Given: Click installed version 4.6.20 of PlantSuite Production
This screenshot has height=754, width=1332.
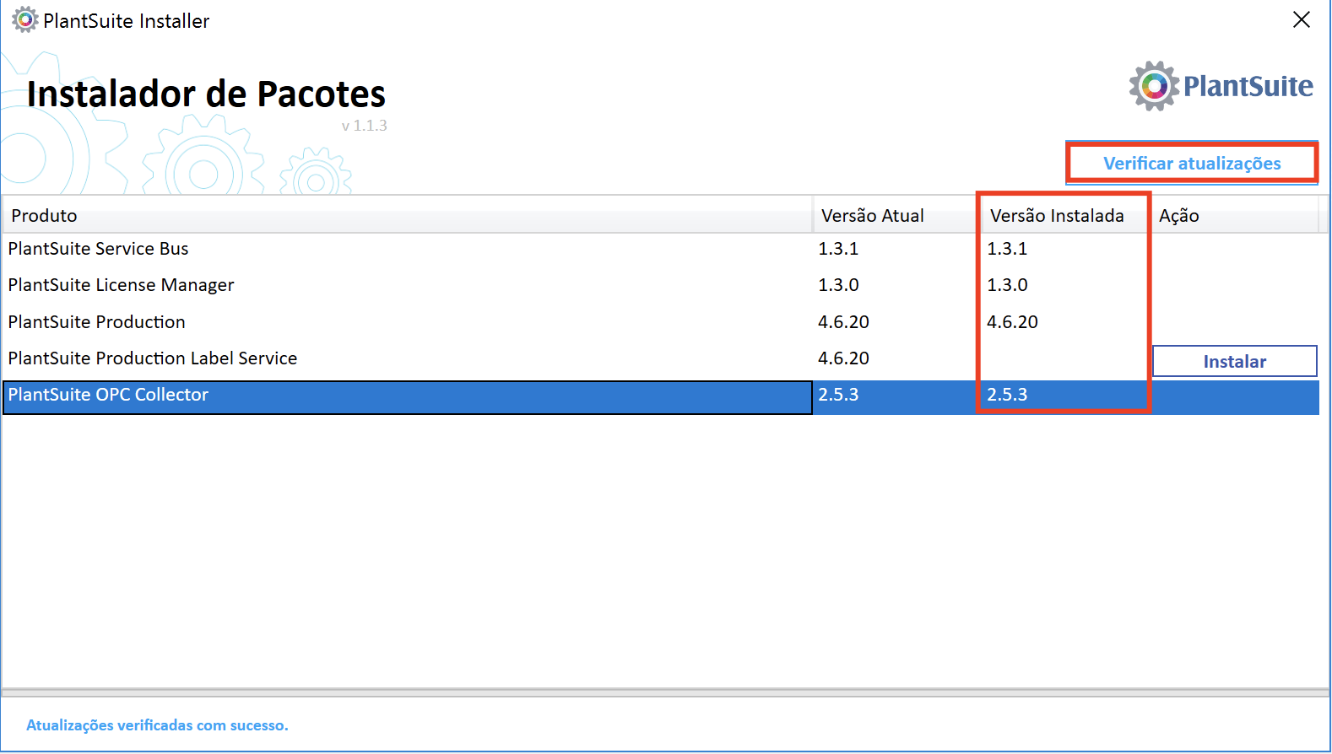Looking at the screenshot, I should point(1012,322).
